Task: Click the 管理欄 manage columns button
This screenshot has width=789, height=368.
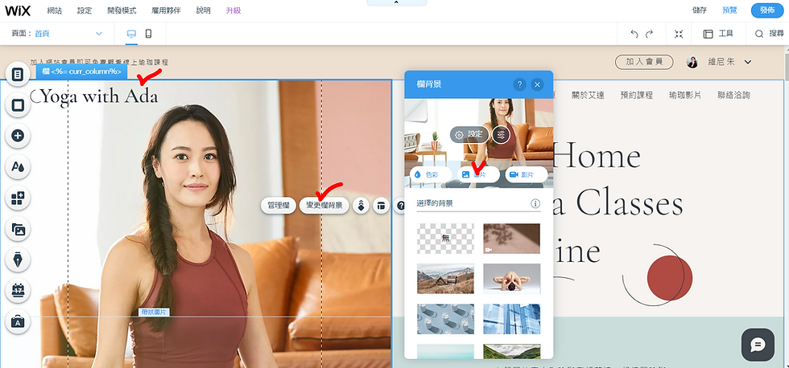Action: tap(279, 206)
